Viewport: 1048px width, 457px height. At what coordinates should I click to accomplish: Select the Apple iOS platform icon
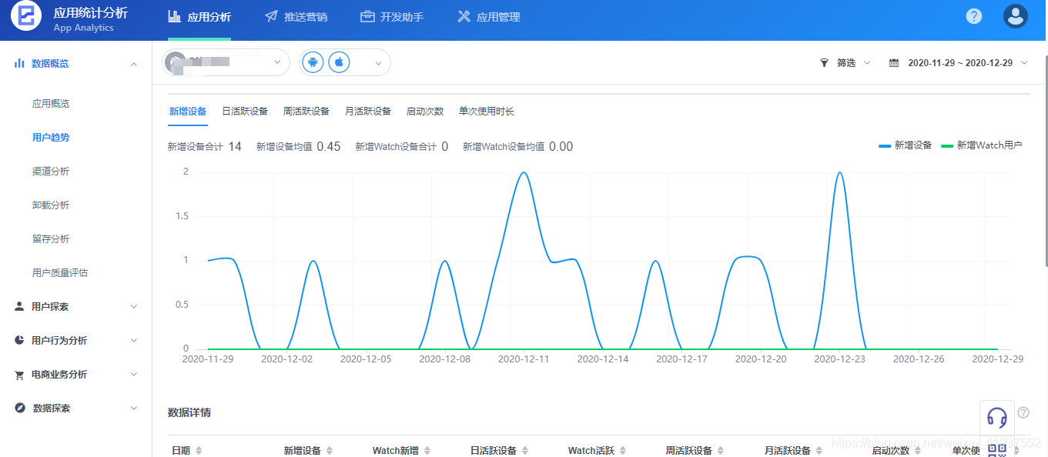coord(339,62)
